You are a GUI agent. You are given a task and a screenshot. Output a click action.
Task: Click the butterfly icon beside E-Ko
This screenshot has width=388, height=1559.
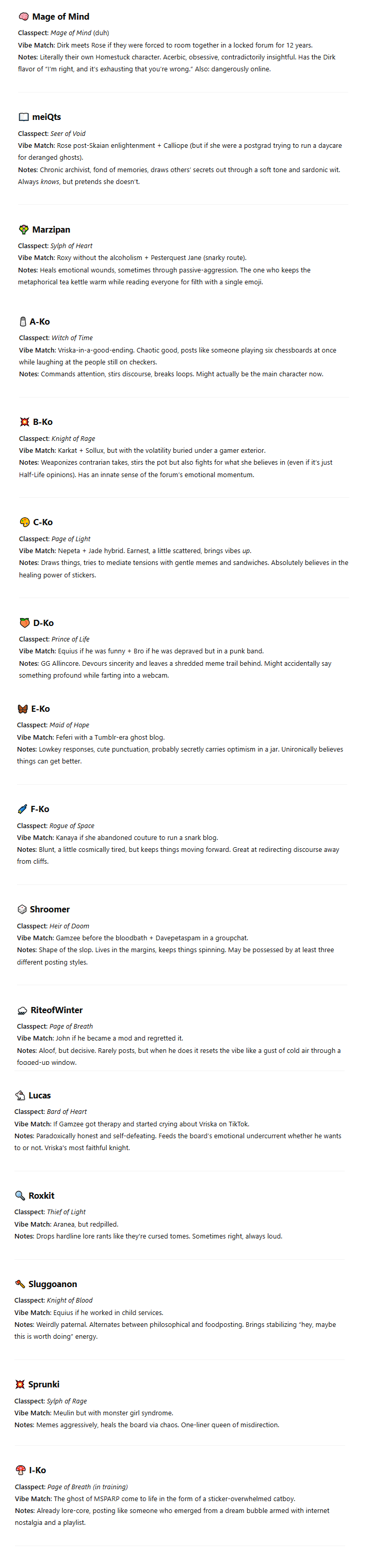22,709
